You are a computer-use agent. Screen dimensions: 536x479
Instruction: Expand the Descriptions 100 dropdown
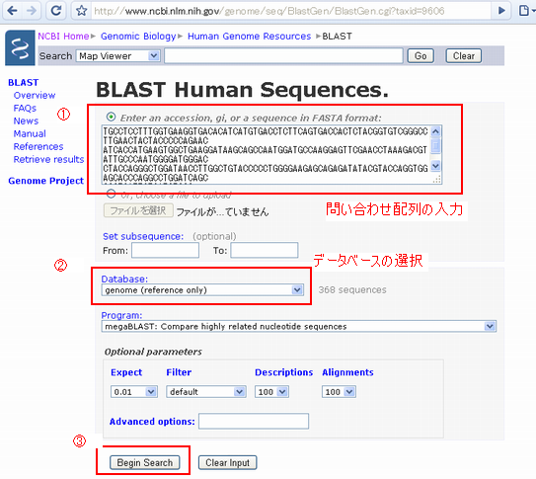(271, 392)
